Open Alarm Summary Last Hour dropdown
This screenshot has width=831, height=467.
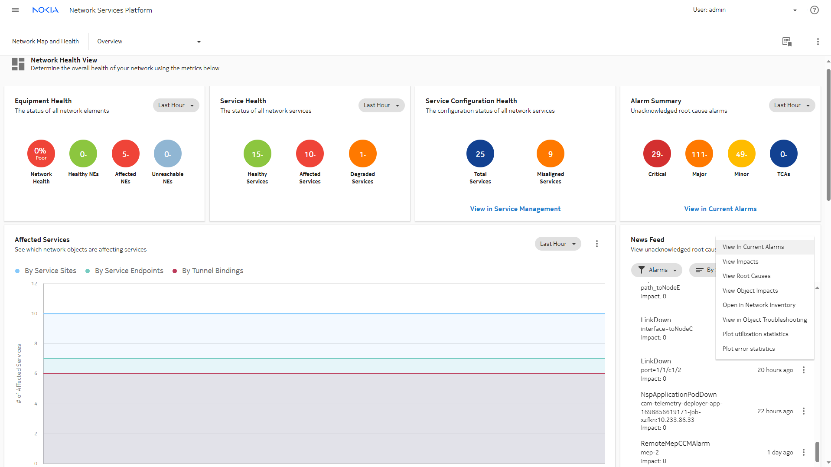(x=792, y=105)
